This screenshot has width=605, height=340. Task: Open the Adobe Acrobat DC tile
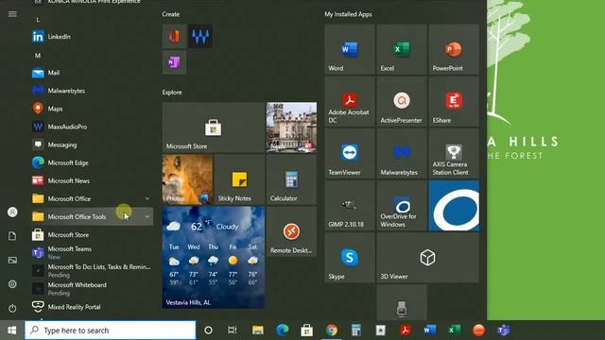tap(349, 101)
